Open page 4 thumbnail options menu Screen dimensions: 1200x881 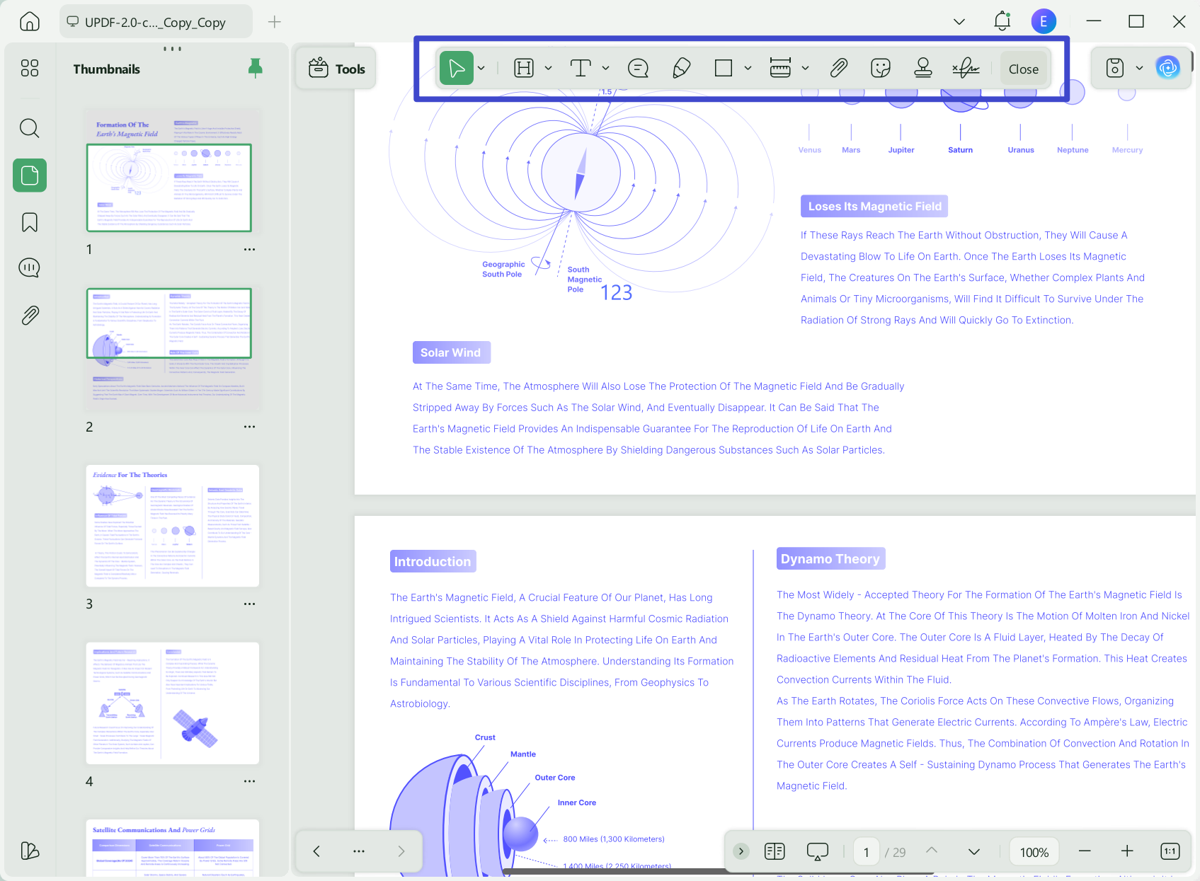[249, 781]
